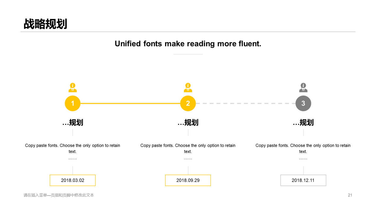Select the gray circle numbered 3
This screenshot has height=211, width=376.
point(303,103)
